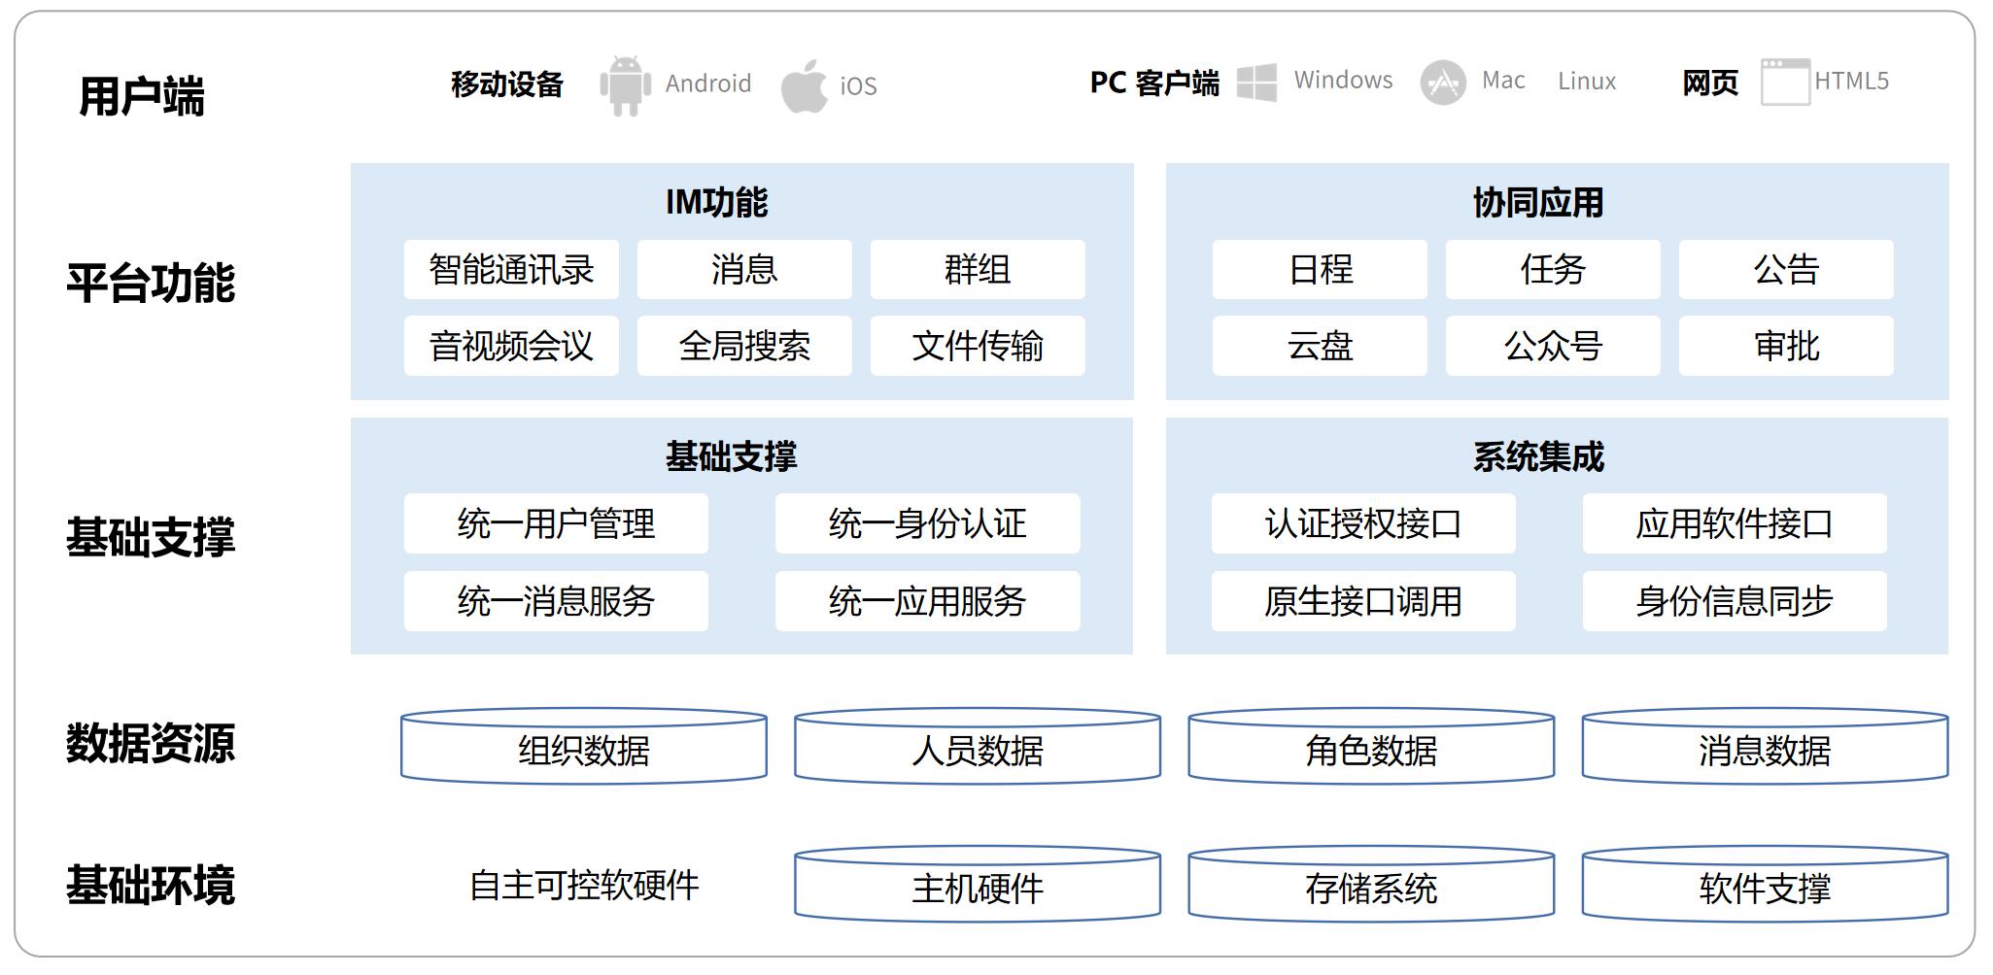Screen dimensions: 1993x975
Task: Click the 数据资源 layer label
Action: click(x=151, y=744)
